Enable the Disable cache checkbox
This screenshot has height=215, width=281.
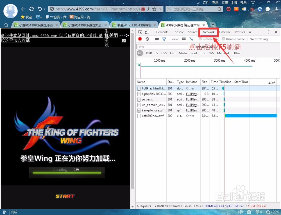223,39
